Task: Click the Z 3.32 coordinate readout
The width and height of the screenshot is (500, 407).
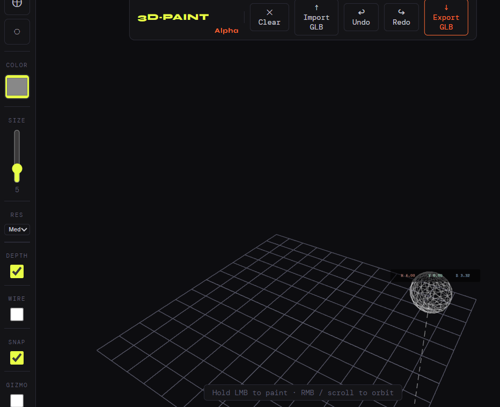Action: [462, 275]
